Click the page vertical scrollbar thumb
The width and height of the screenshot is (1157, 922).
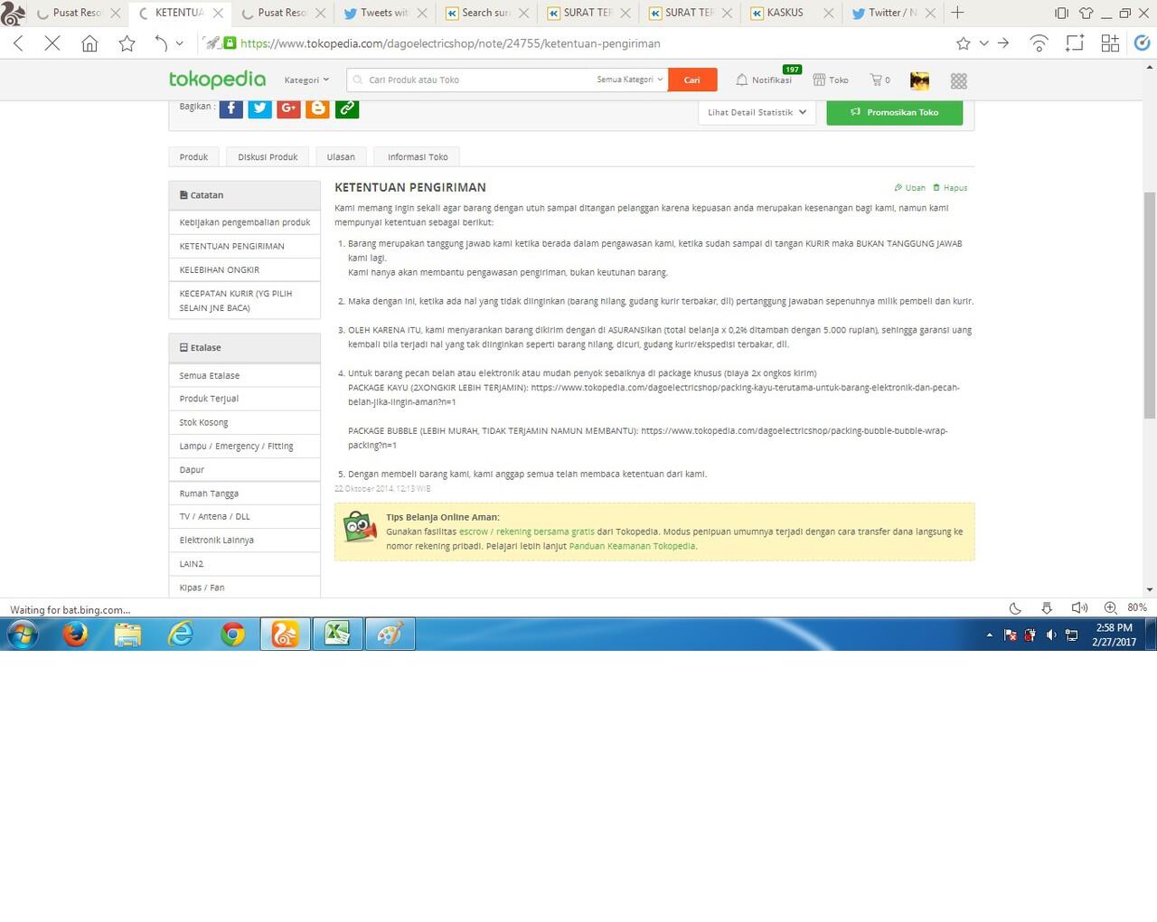coord(1150,305)
